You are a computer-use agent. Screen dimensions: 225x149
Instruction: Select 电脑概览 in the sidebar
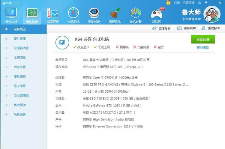(23, 29)
